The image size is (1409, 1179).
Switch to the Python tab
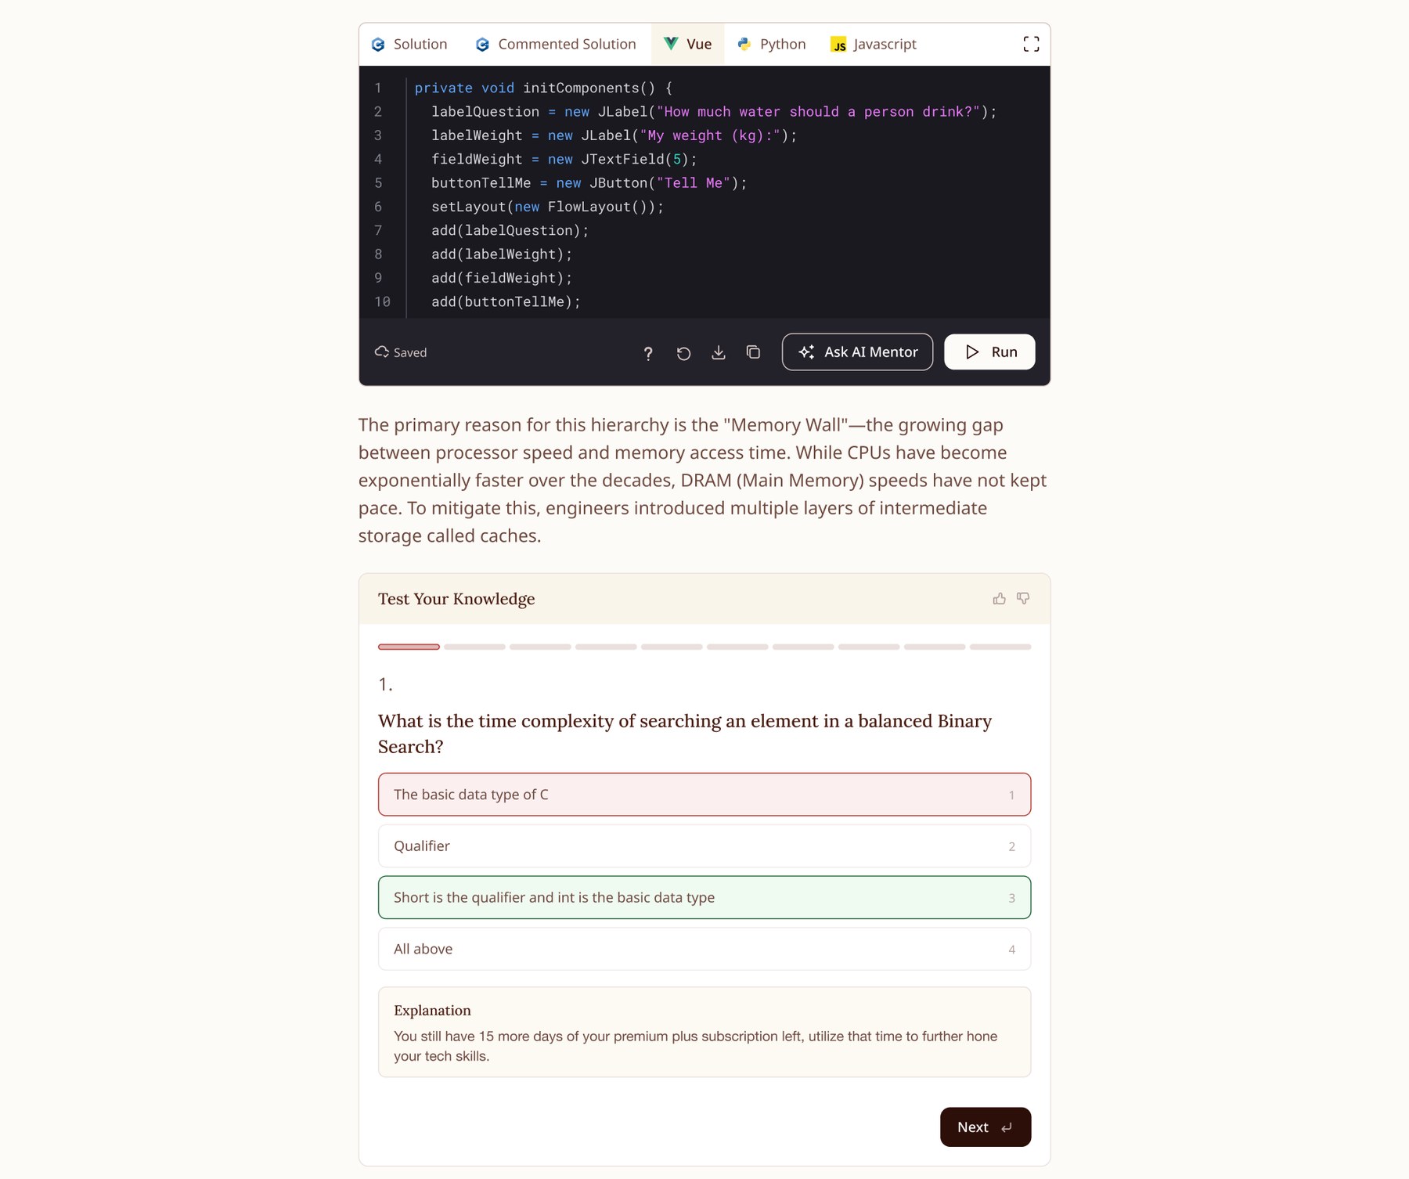click(x=772, y=45)
